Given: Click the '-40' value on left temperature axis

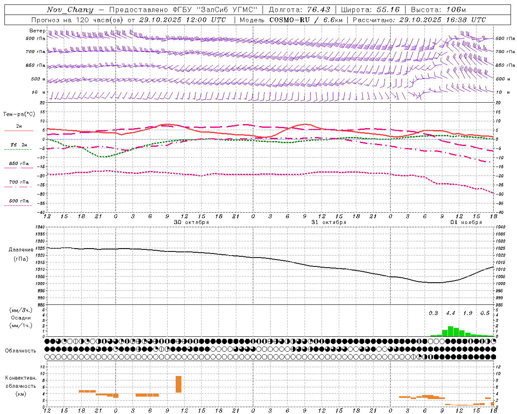Looking at the screenshot, I should tap(42, 212).
